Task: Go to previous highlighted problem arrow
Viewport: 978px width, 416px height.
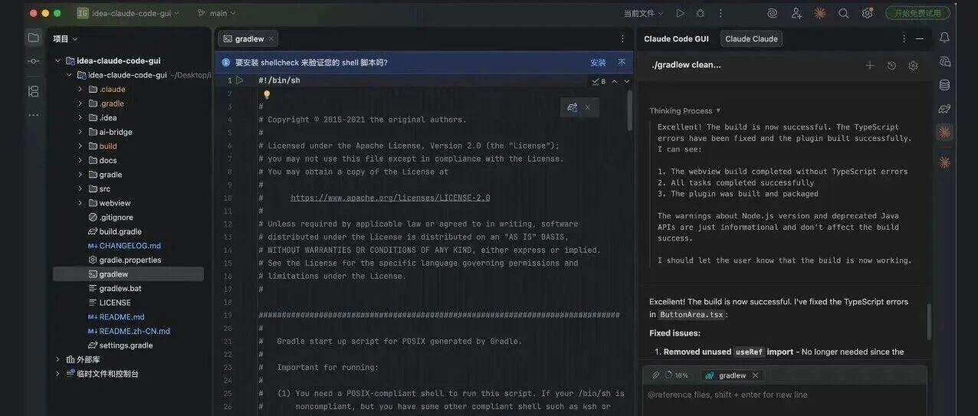Action: point(614,81)
